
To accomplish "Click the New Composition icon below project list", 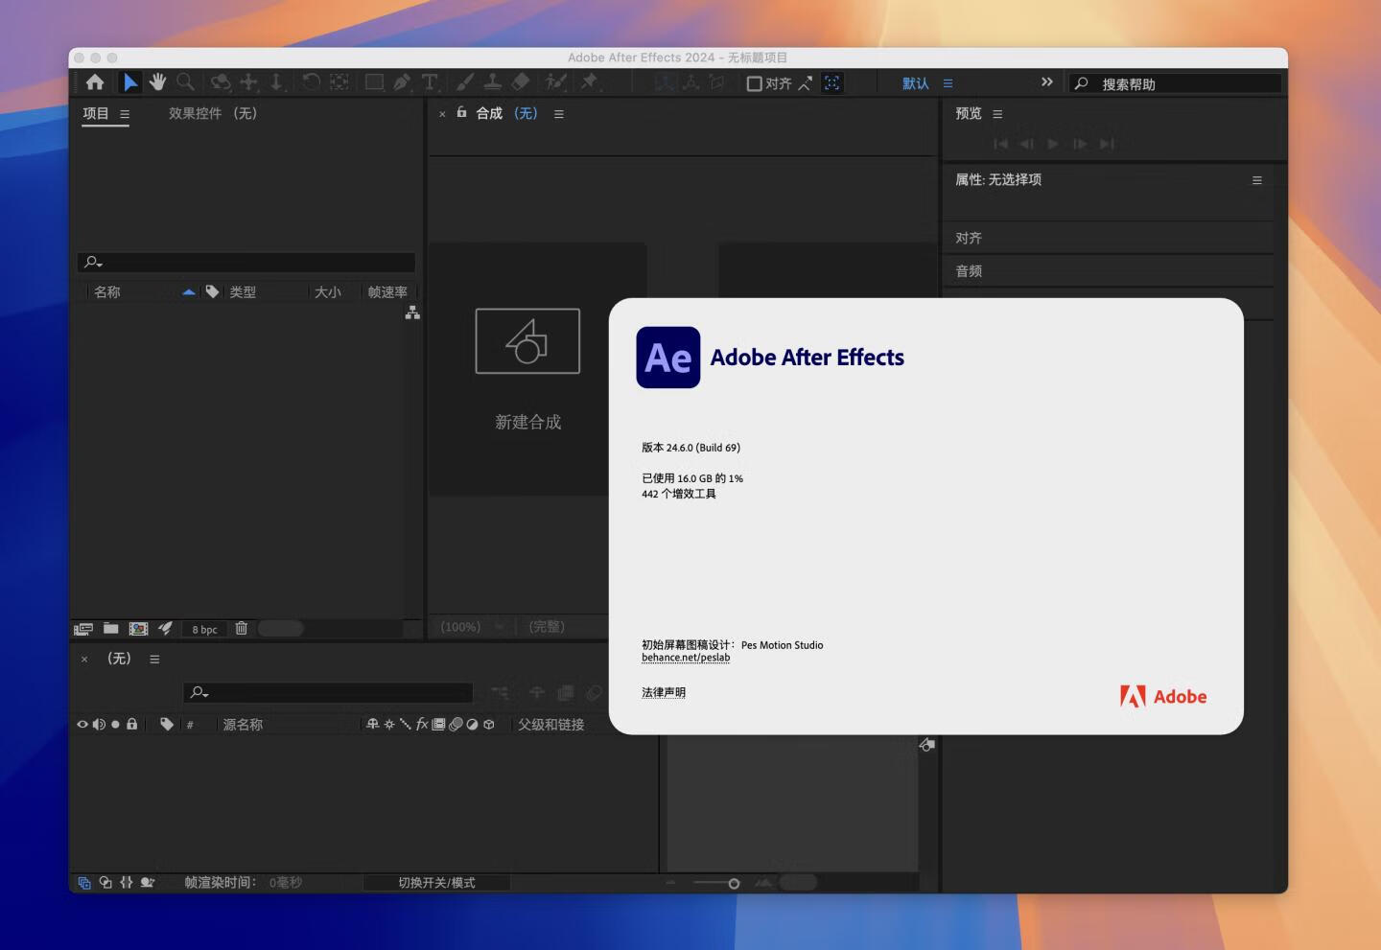I will click(139, 629).
